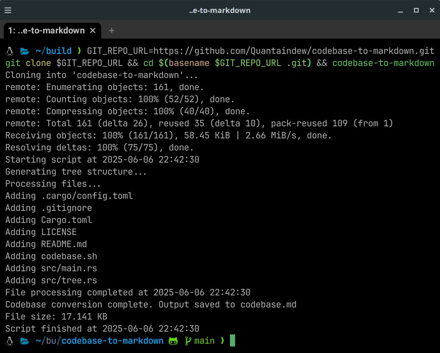Click 'File processing completed at' line
Image resolution: width=440 pixels, height=353 pixels.
(128, 292)
